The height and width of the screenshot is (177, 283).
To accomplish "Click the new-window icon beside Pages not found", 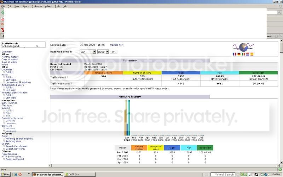I will coord(4,159).
